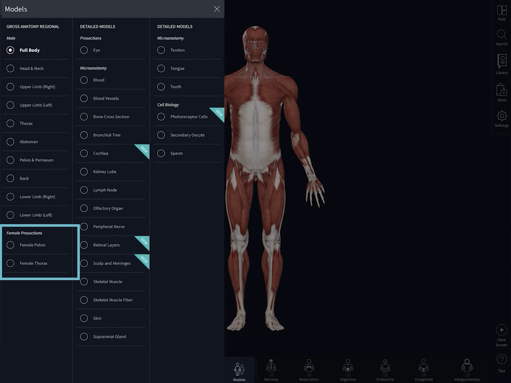Select the Peripheral Nerve model
Screen dimensions: 511x383
[x=84, y=227]
